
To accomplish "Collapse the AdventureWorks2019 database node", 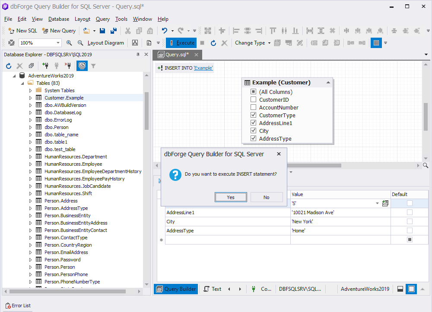I will click(x=14, y=76).
